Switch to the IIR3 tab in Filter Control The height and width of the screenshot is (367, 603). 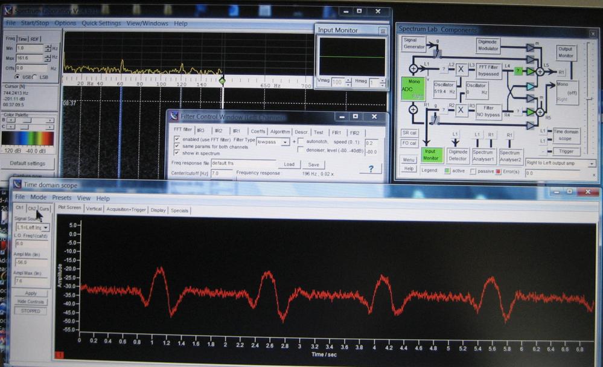tap(201, 131)
